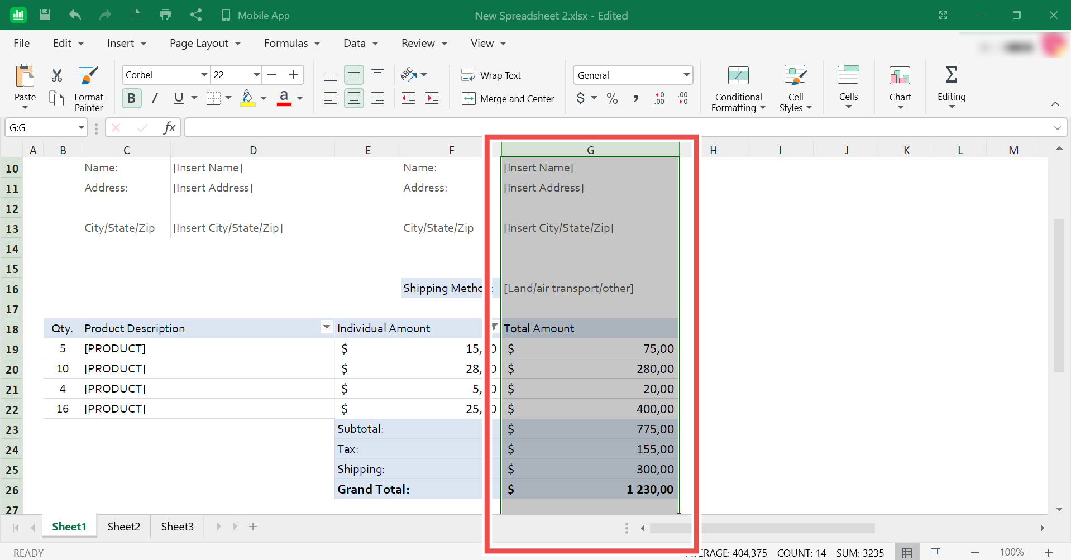
Task: Increase font size with plus button
Action: tap(293, 75)
